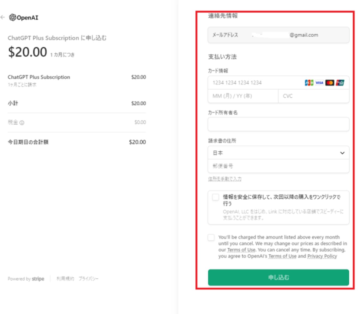Screen dimensions: 358x314
Task: Click the MM / YY expiry field
Action: coord(243,96)
